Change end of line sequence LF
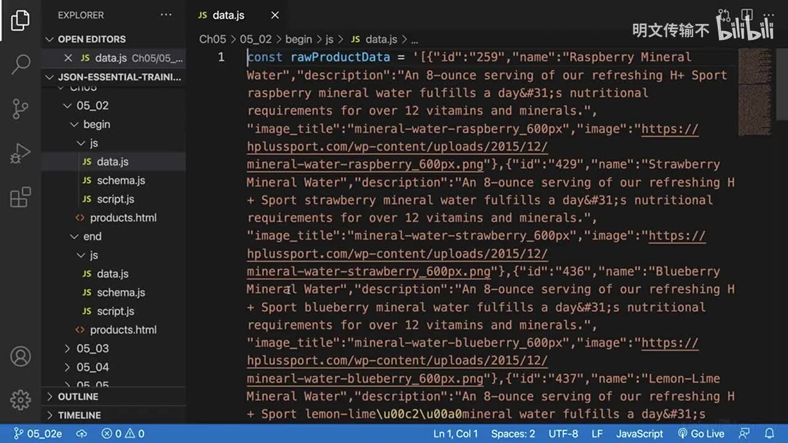This screenshot has width=788, height=443. point(597,434)
